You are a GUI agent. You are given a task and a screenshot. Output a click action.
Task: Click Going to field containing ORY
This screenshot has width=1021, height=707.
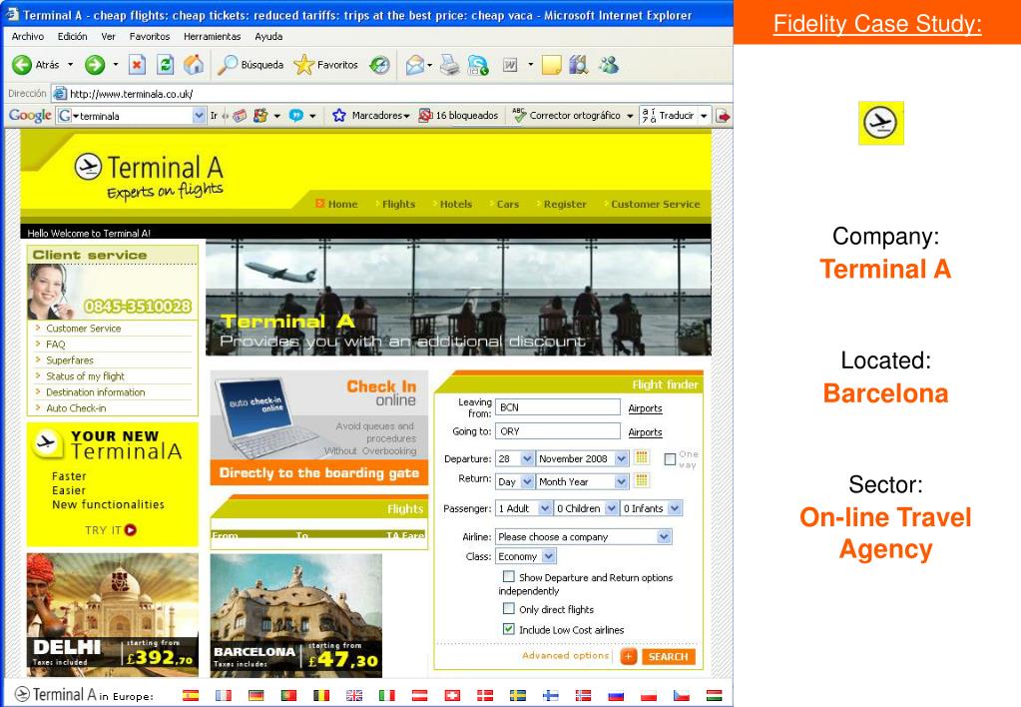(558, 431)
